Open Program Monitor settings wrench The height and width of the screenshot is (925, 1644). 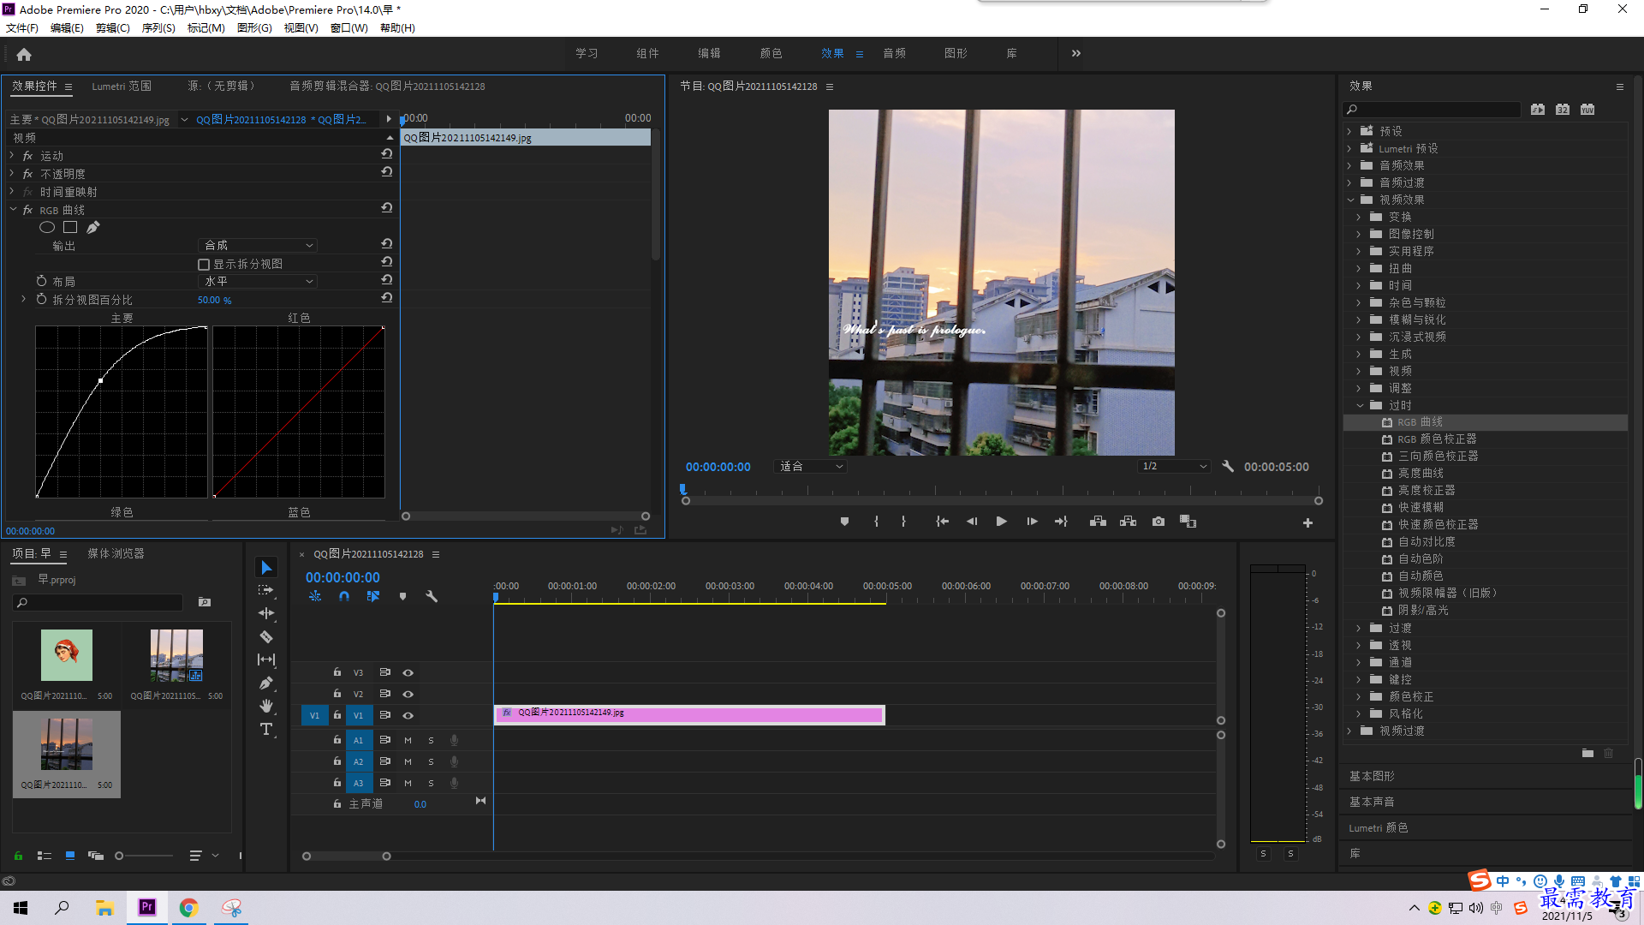pos(1227,467)
